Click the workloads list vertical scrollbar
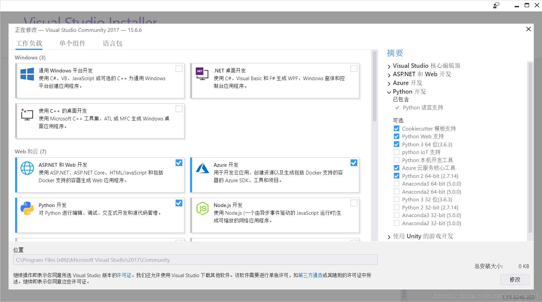542x302 pixels. (375, 86)
